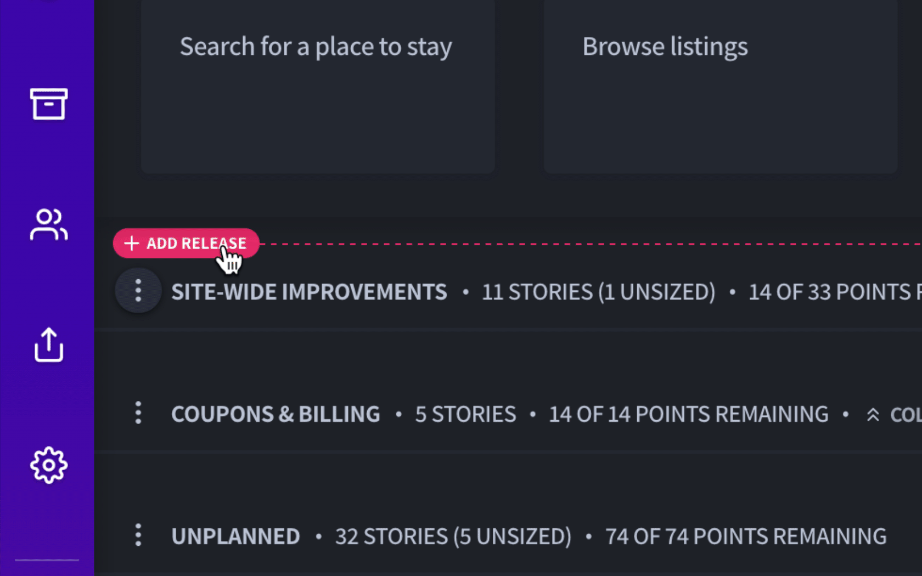
Task: Open three-dot menu for Site-Wide Improvements
Action: click(x=138, y=291)
